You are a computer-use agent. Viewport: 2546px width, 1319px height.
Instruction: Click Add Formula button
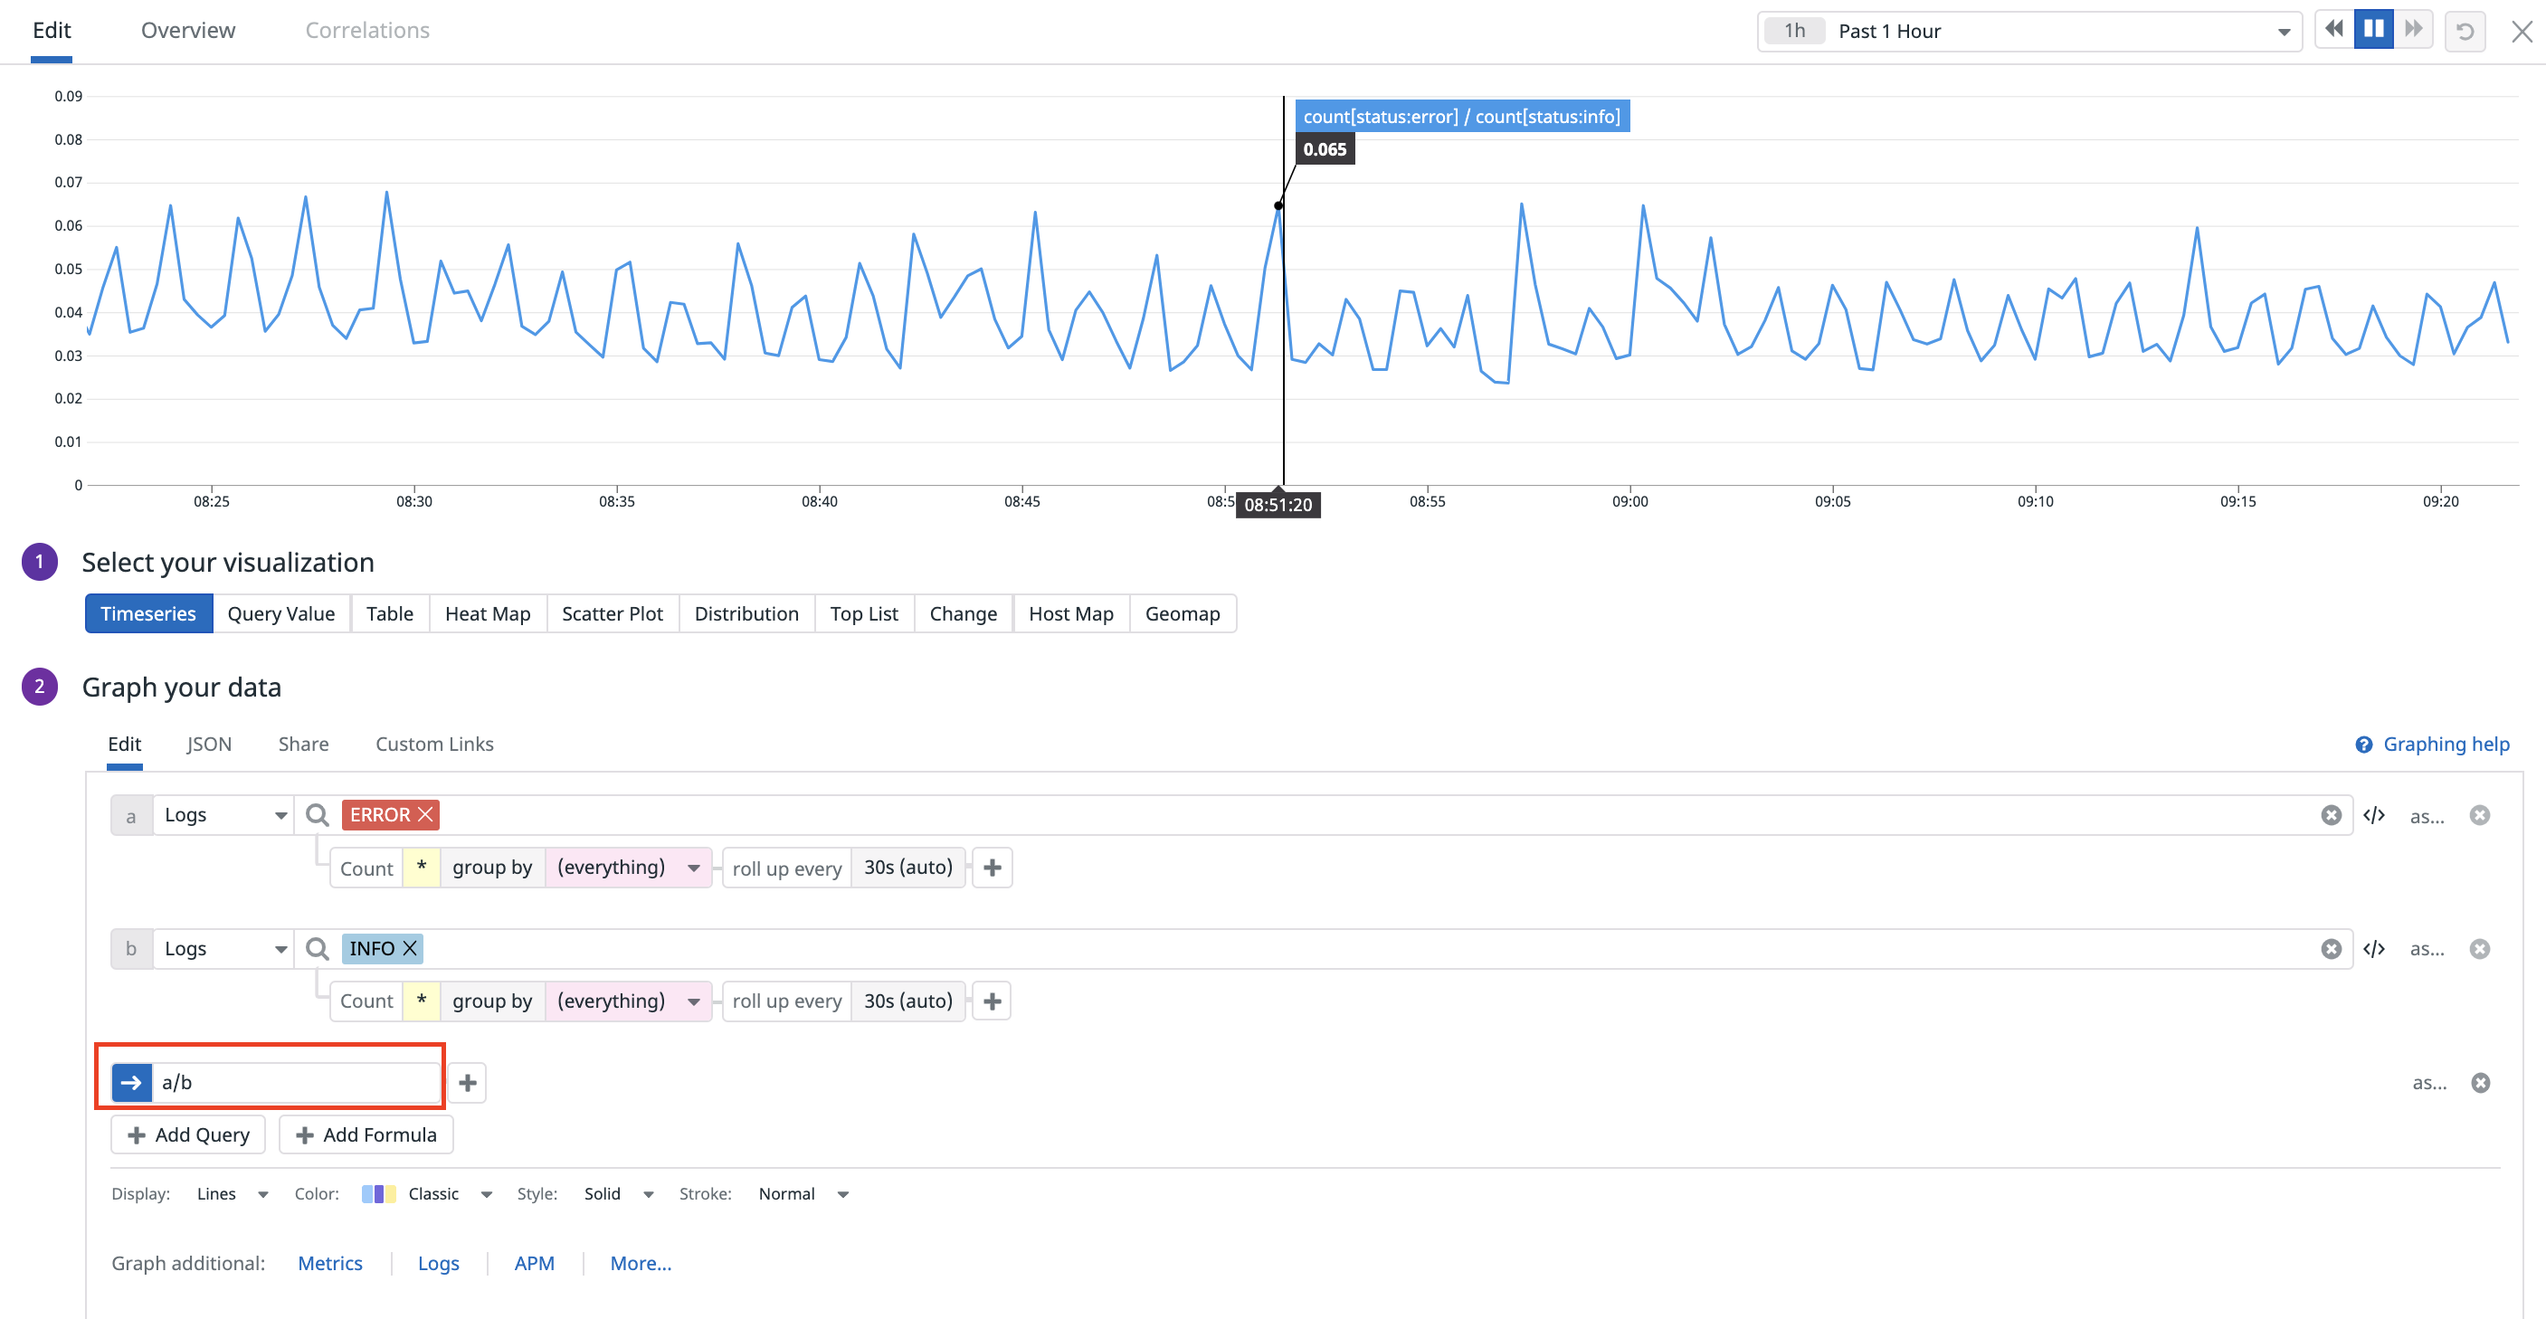[x=366, y=1134]
